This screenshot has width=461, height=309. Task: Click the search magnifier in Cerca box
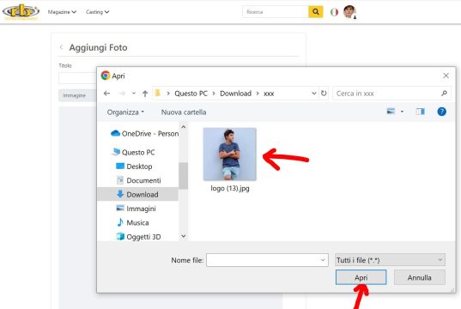[444, 94]
